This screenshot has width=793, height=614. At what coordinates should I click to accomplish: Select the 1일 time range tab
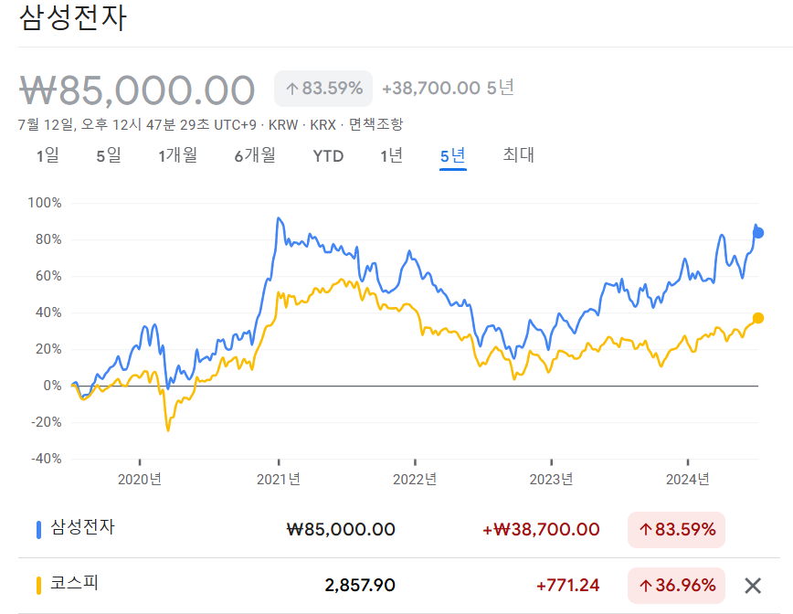click(48, 155)
